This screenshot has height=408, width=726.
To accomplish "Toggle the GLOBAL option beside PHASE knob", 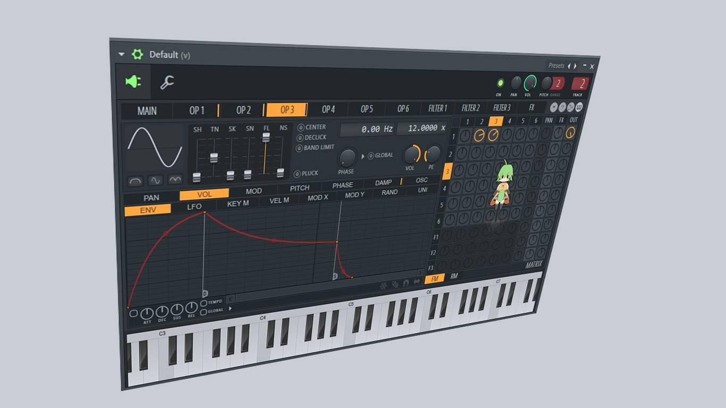I will tap(381, 155).
